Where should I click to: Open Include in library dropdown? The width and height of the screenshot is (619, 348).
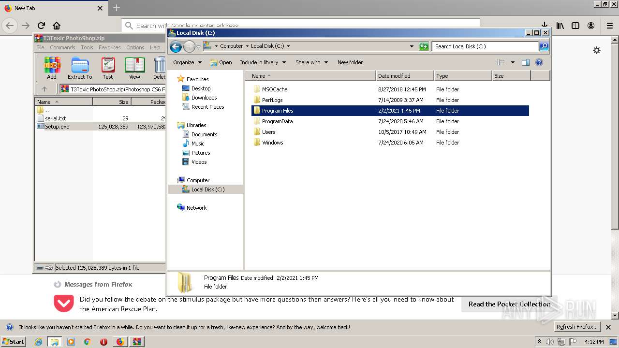pos(263,62)
